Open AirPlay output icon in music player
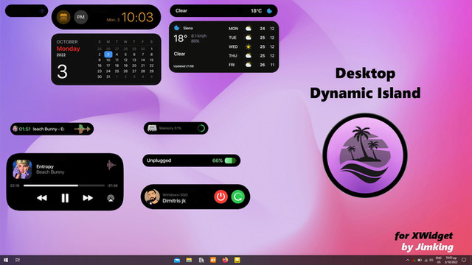This screenshot has height=265, width=472. pos(111,198)
